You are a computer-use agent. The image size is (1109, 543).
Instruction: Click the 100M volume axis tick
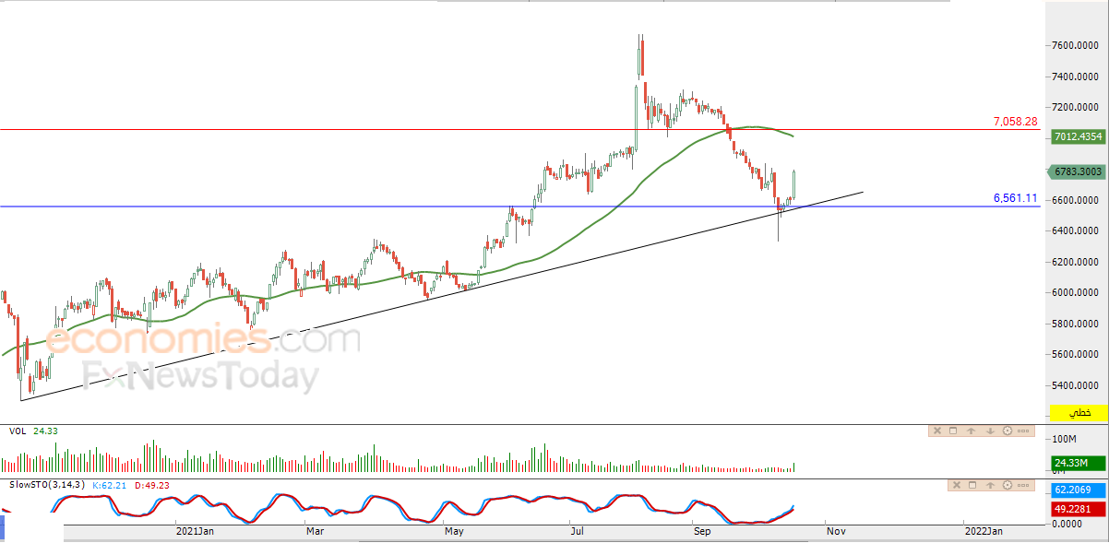pyautogui.click(x=1064, y=439)
